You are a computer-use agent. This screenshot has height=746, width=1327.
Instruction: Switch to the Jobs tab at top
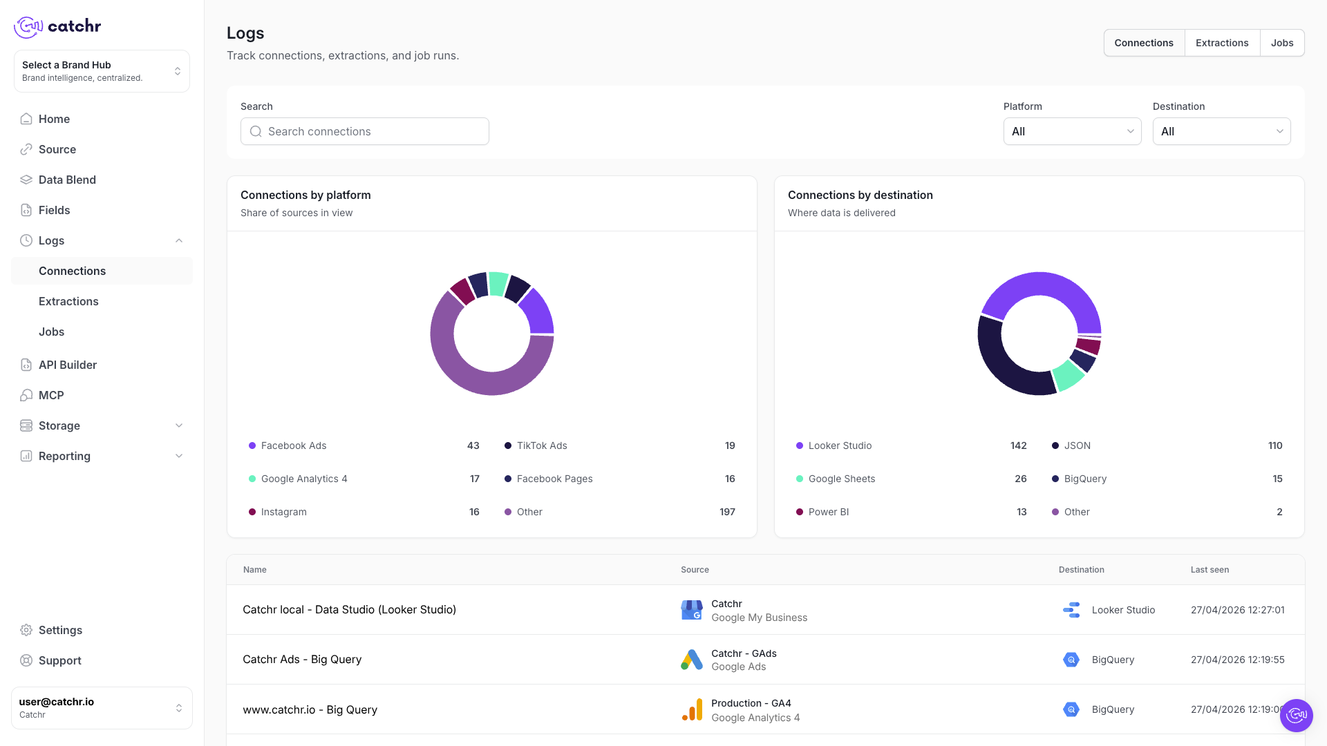click(1282, 43)
